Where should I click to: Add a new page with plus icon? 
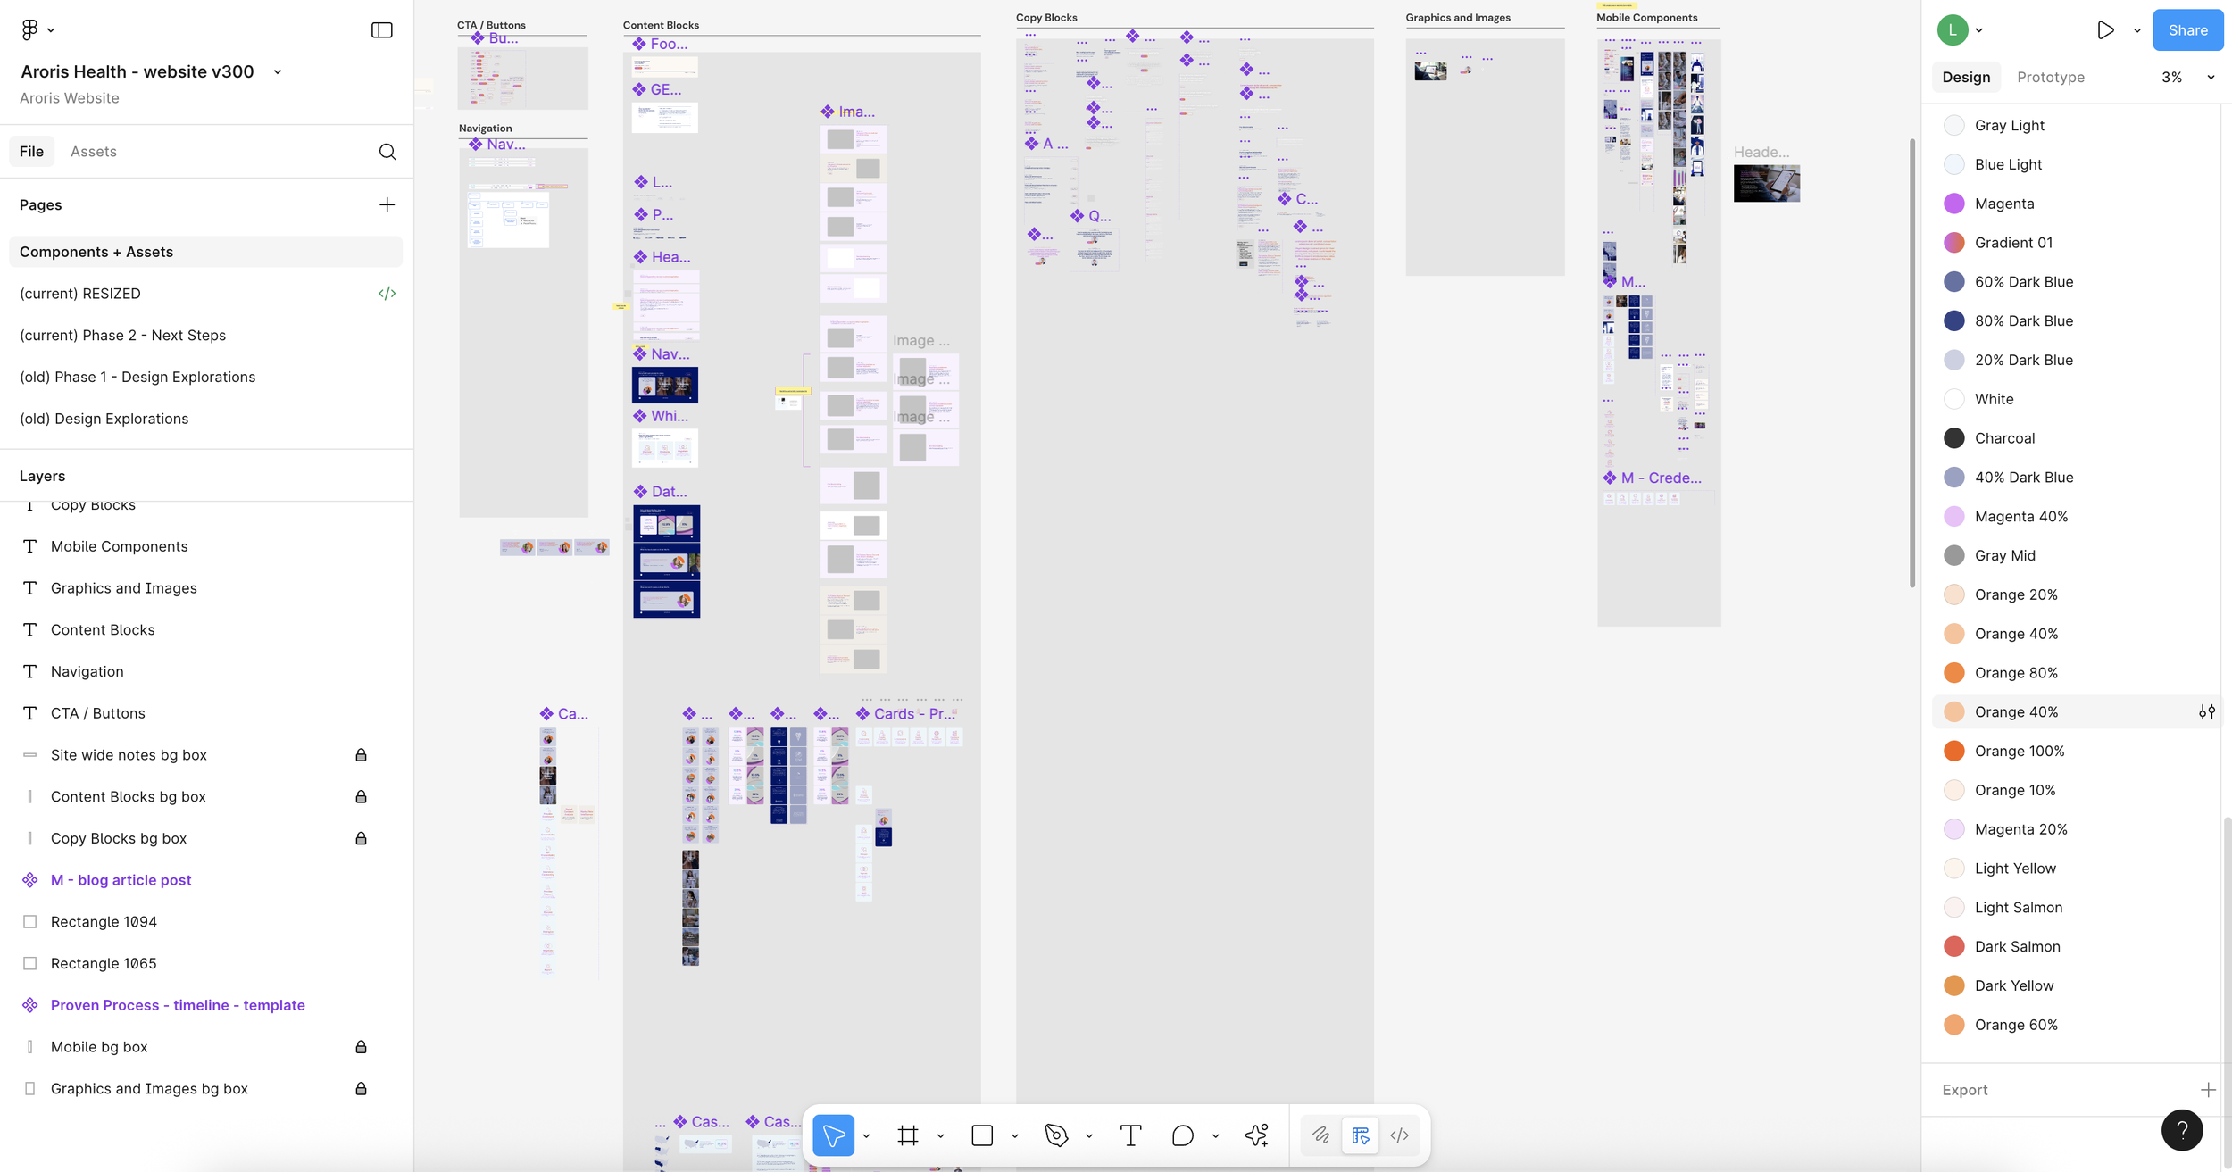pyautogui.click(x=387, y=205)
